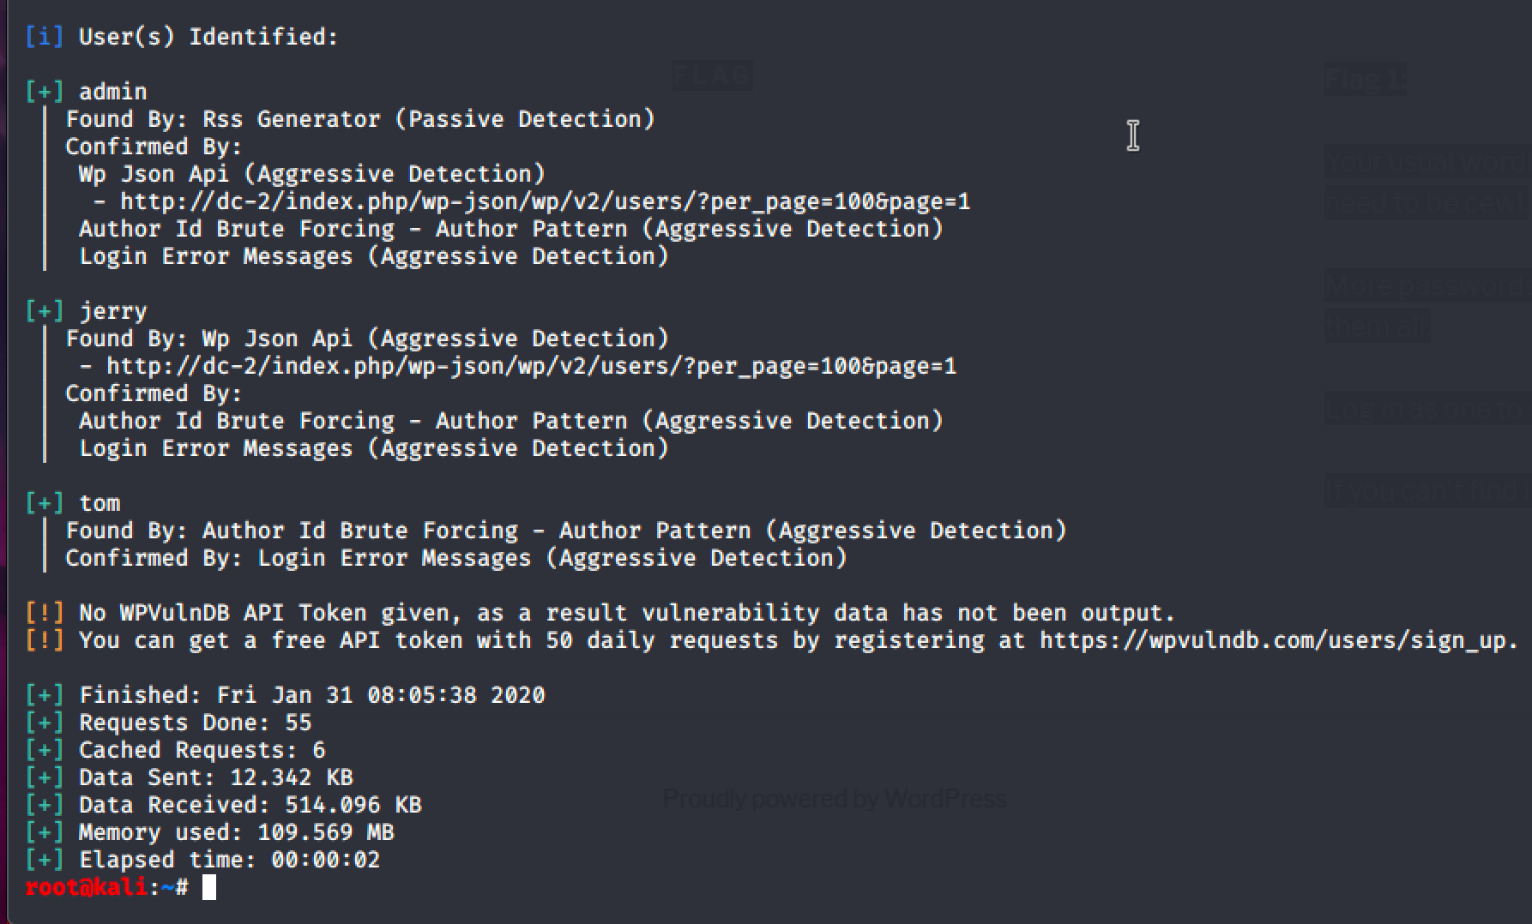Click the [!] marker beside the WPVulnDB token warning
The width and height of the screenshot is (1532, 924).
(x=44, y=613)
